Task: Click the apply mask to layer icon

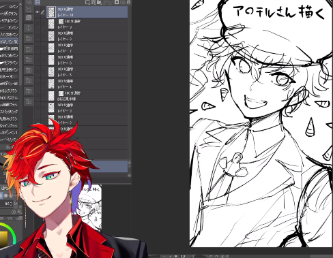Action: [123, 2]
